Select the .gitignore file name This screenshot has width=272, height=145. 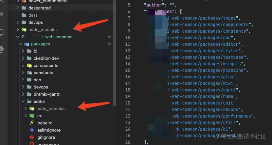coord(45,137)
